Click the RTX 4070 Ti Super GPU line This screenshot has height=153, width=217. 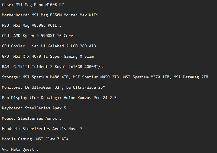[48, 56]
